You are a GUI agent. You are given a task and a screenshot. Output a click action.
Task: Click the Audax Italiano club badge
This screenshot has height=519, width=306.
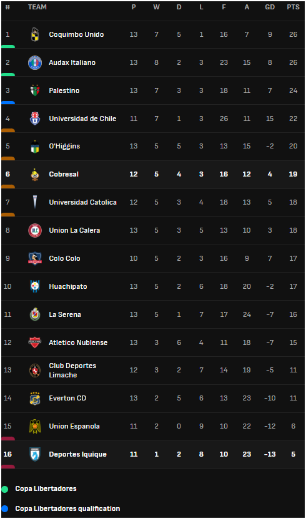click(35, 62)
